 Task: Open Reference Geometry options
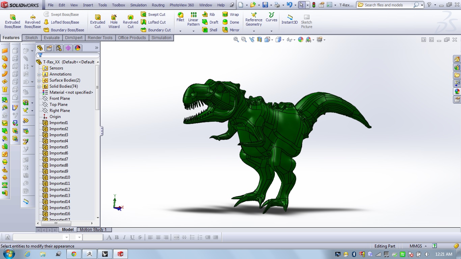coord(254,19)
